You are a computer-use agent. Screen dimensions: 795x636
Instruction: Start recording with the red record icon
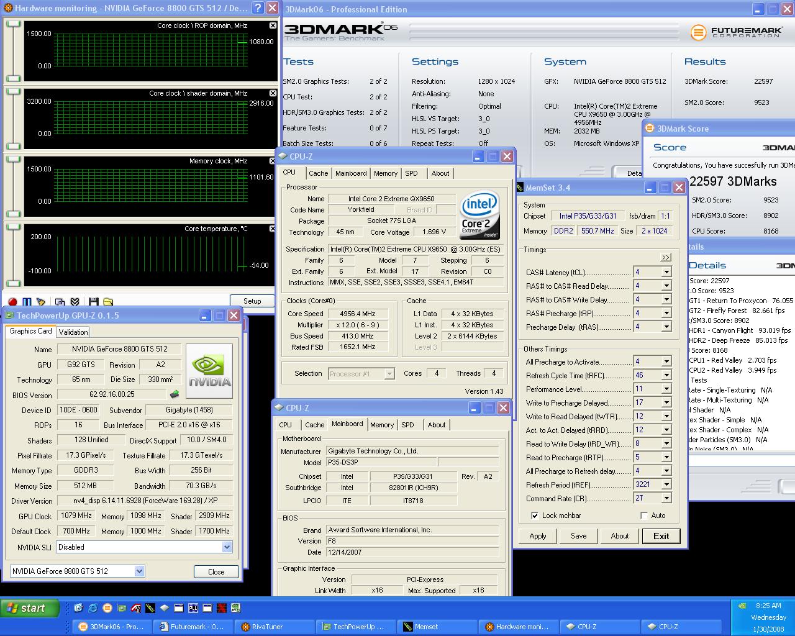click(x=12, y=302)
